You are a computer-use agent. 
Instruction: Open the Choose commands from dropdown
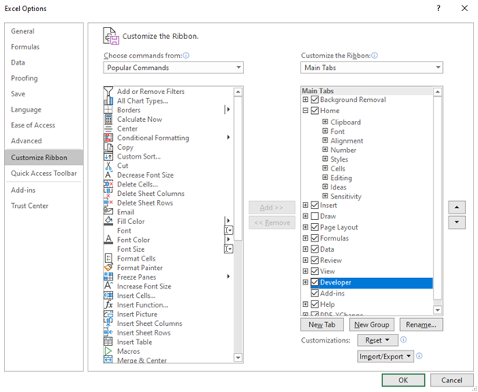[173, 68]
